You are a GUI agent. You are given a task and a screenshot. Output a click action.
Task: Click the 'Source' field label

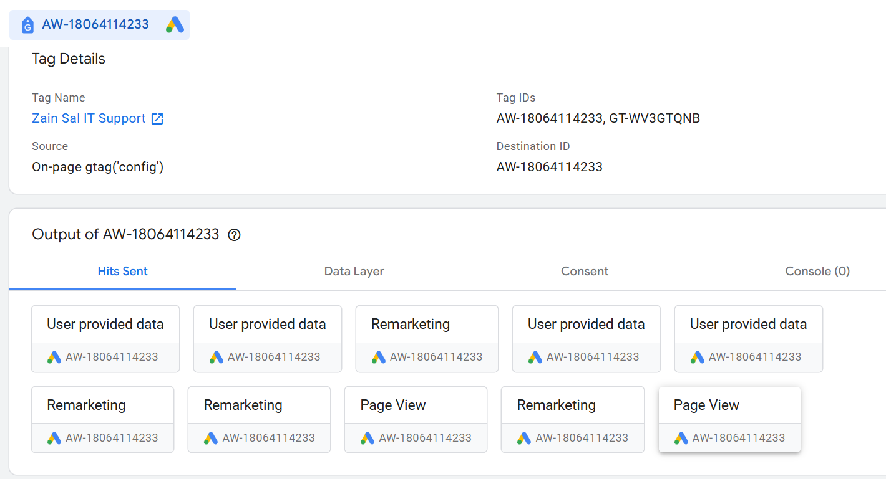click(50, 146)
